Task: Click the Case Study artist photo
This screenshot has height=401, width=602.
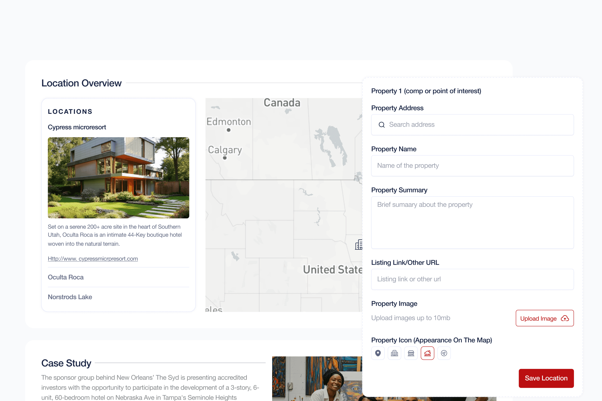Action: [317, 378]
